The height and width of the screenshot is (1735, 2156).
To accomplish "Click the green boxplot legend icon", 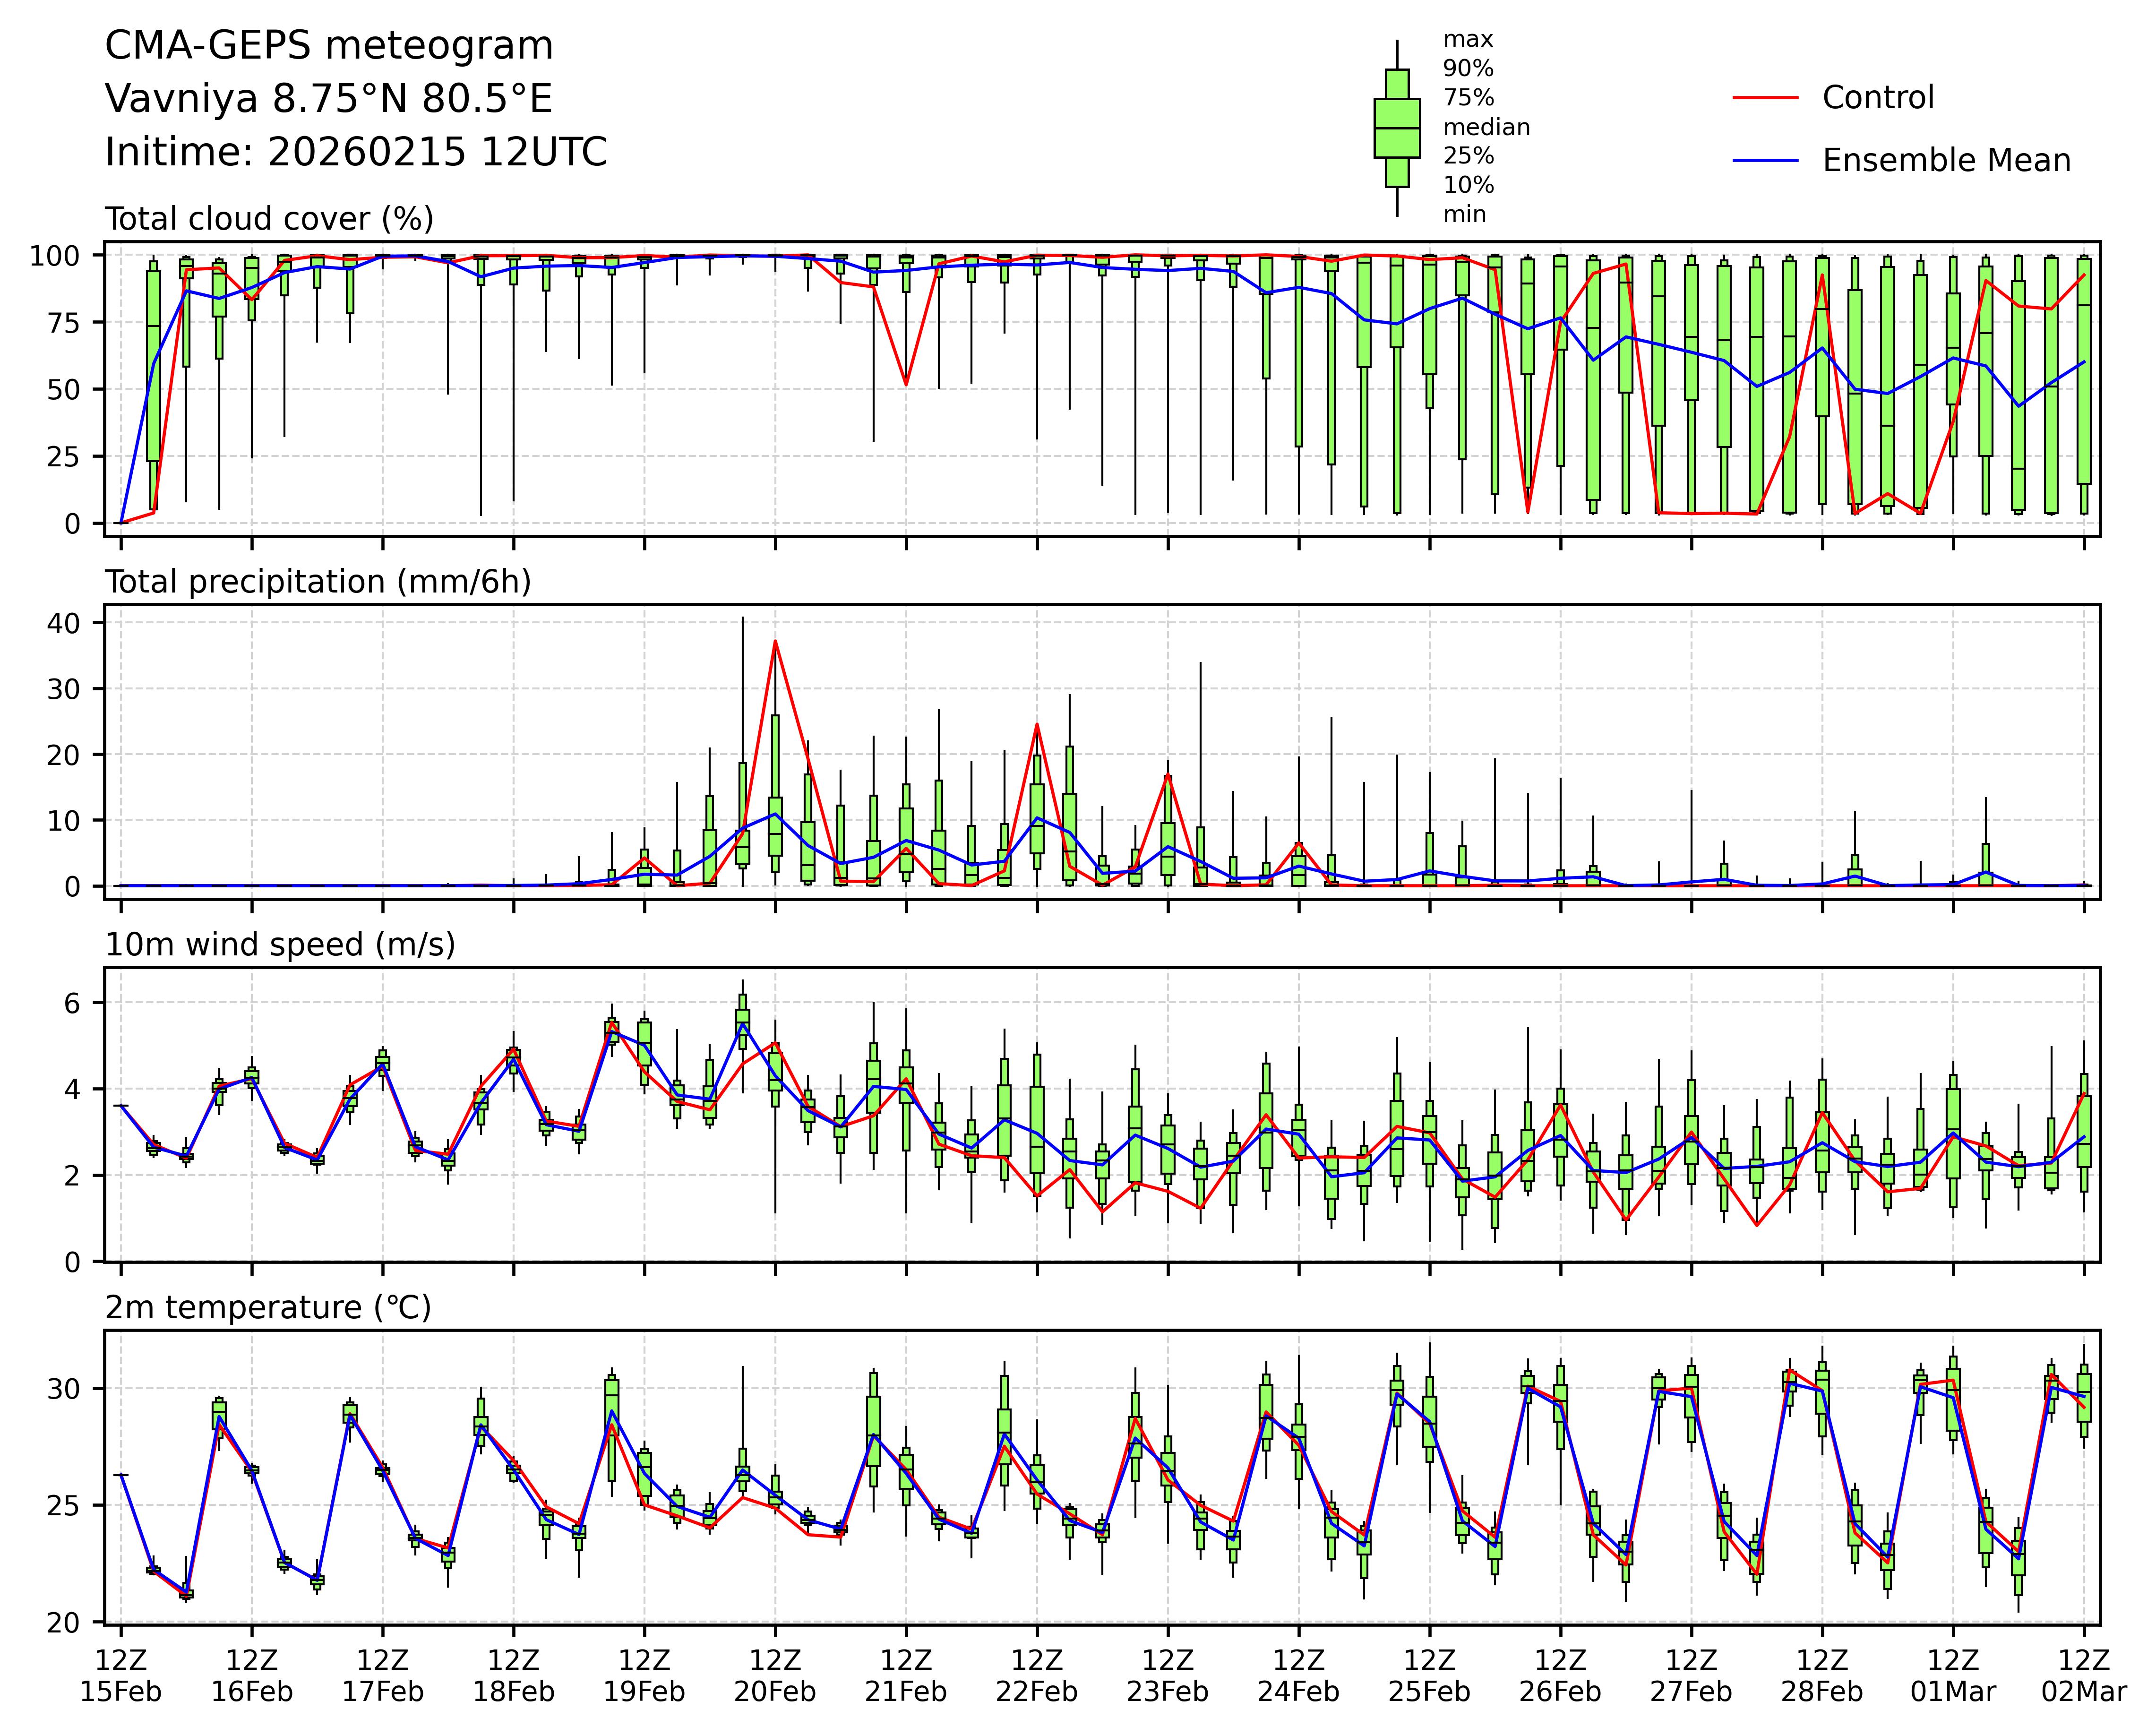I will (x=1397, y=128).
